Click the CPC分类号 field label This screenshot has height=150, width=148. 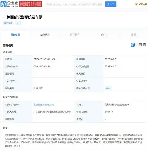click(82, 81)
